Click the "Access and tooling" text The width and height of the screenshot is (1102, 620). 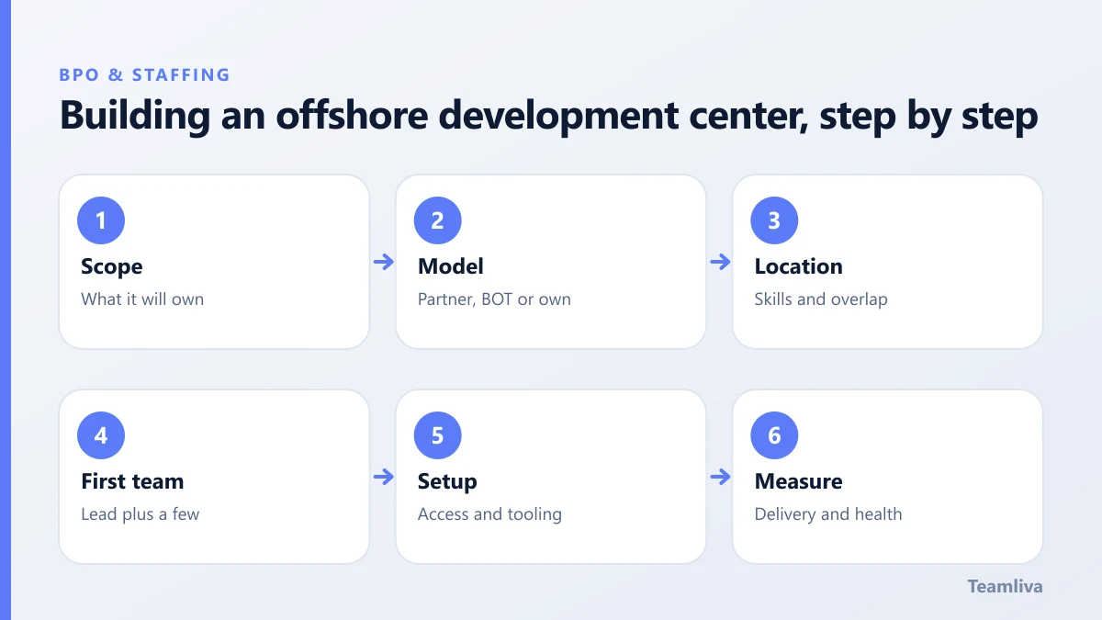(489, 514)
